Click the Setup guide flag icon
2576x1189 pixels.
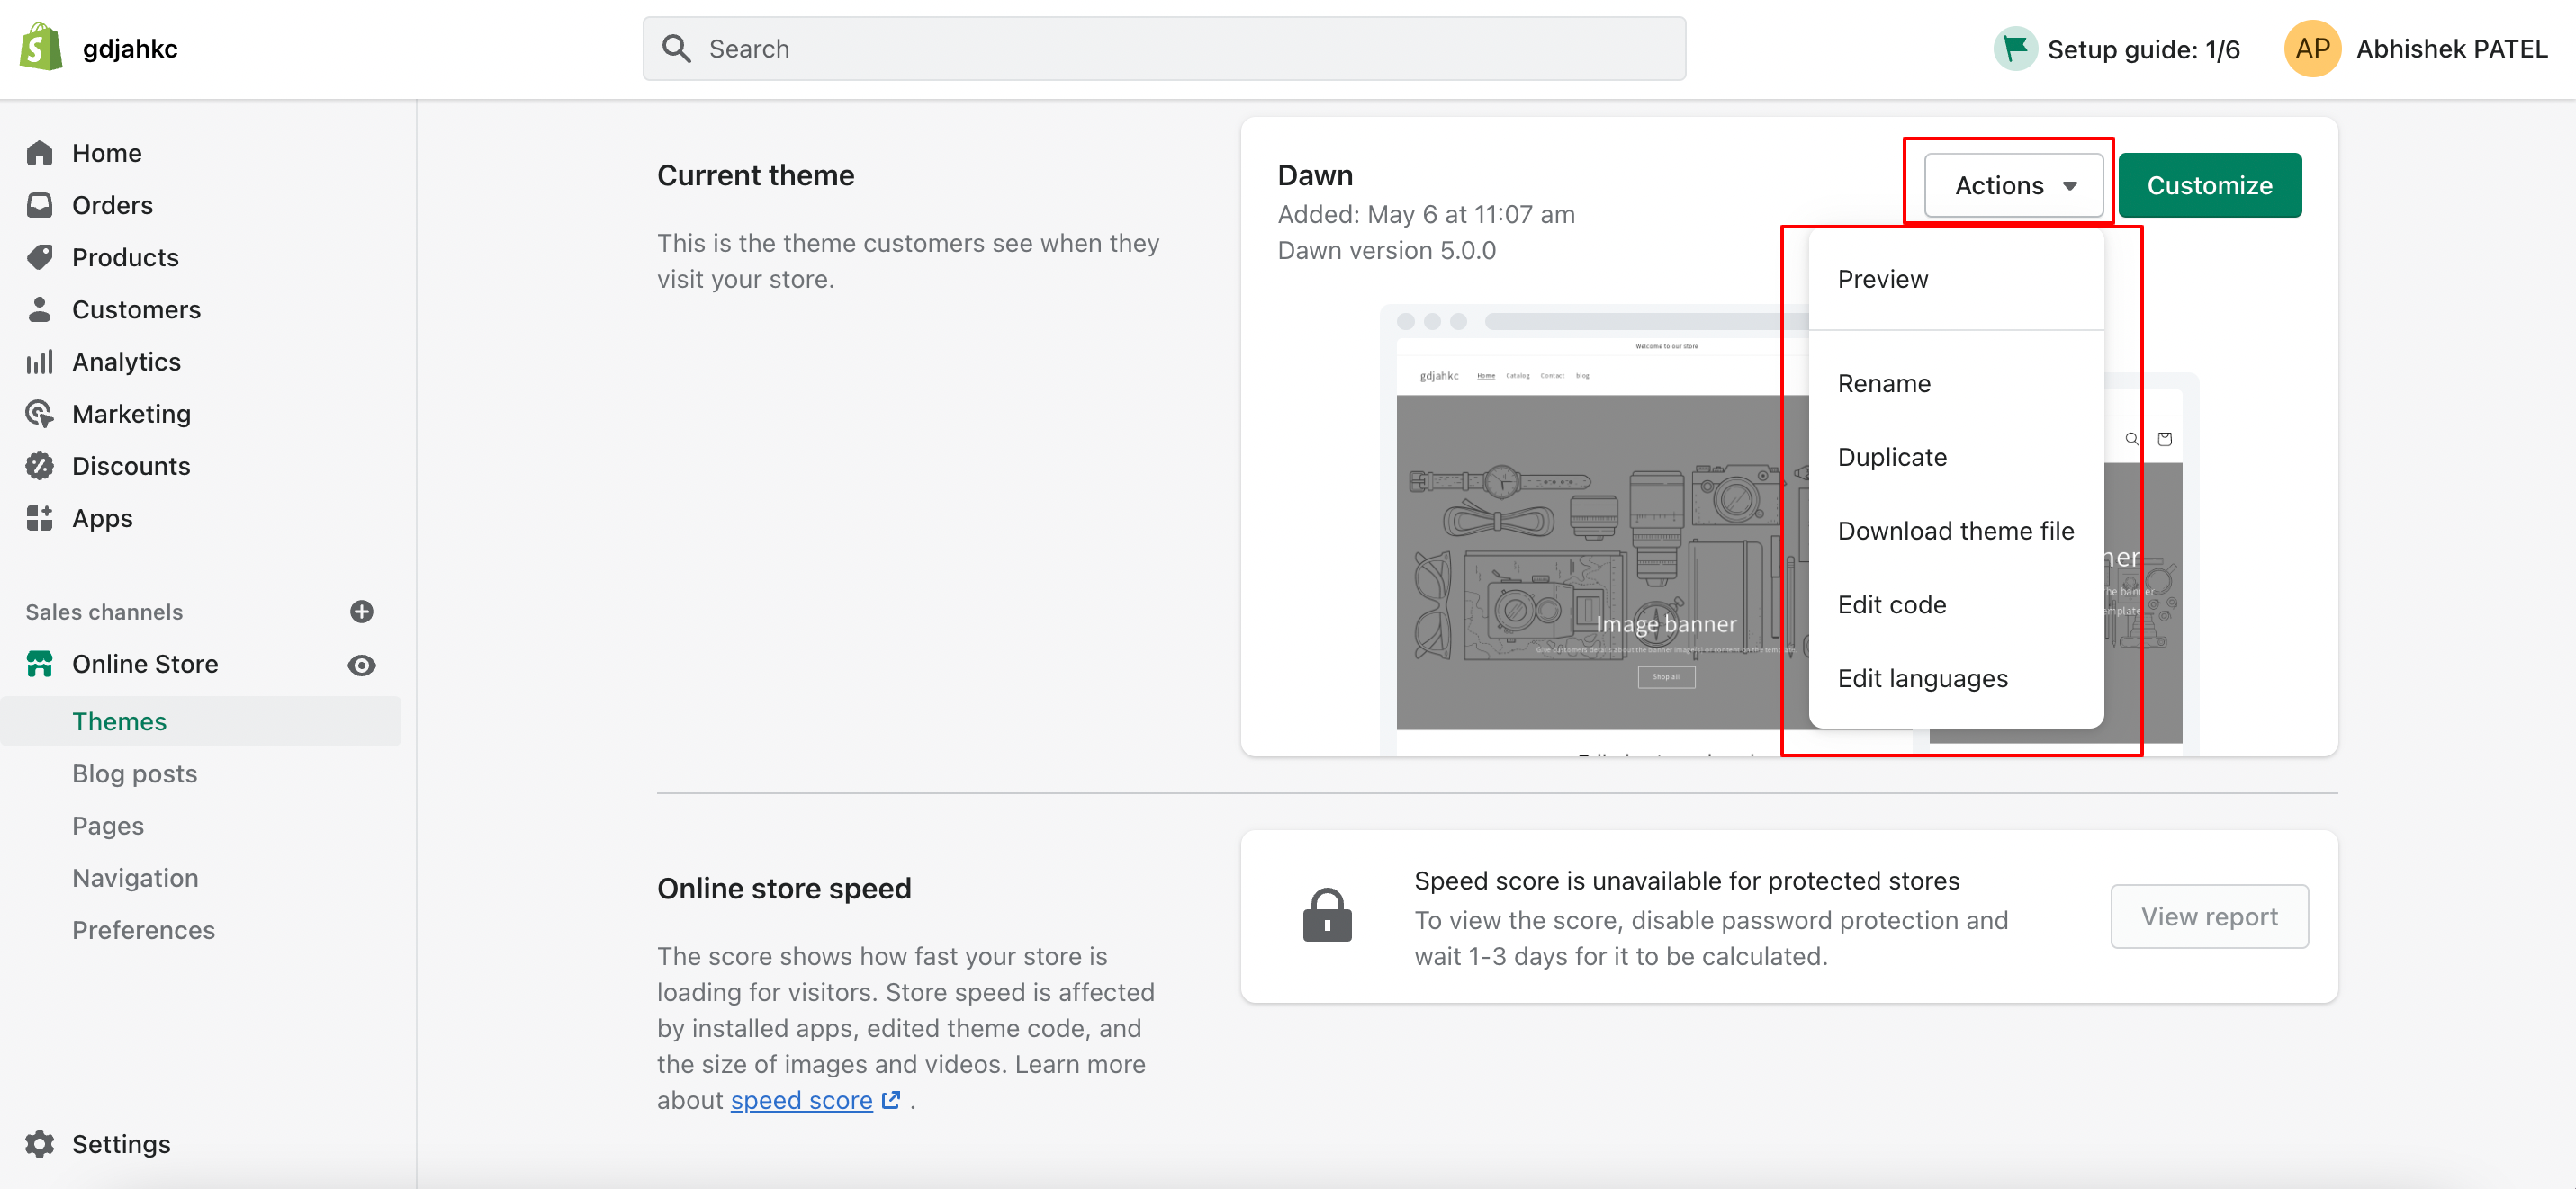[x=2015, y=48]
